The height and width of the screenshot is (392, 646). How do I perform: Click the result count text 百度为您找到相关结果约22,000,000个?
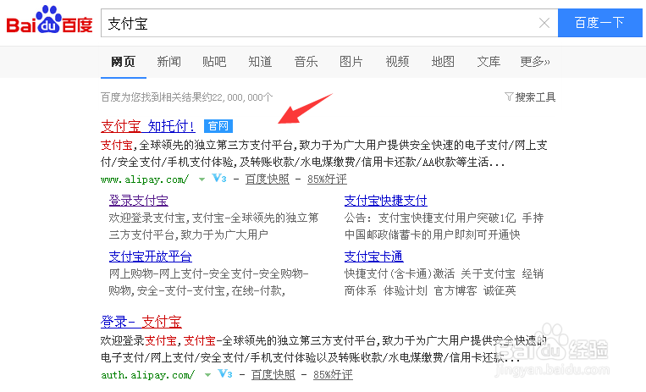click(186, 97)
